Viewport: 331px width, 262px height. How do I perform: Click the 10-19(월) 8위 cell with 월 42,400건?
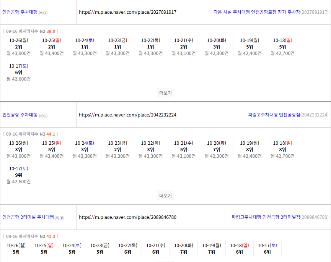coord(249,150)
